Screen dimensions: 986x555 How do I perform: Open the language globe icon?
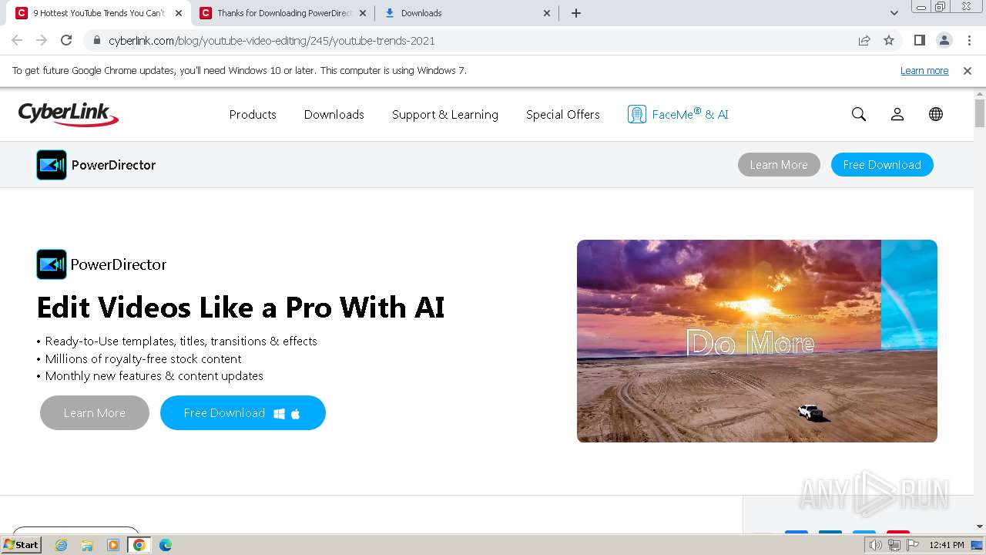pos(936,114)
